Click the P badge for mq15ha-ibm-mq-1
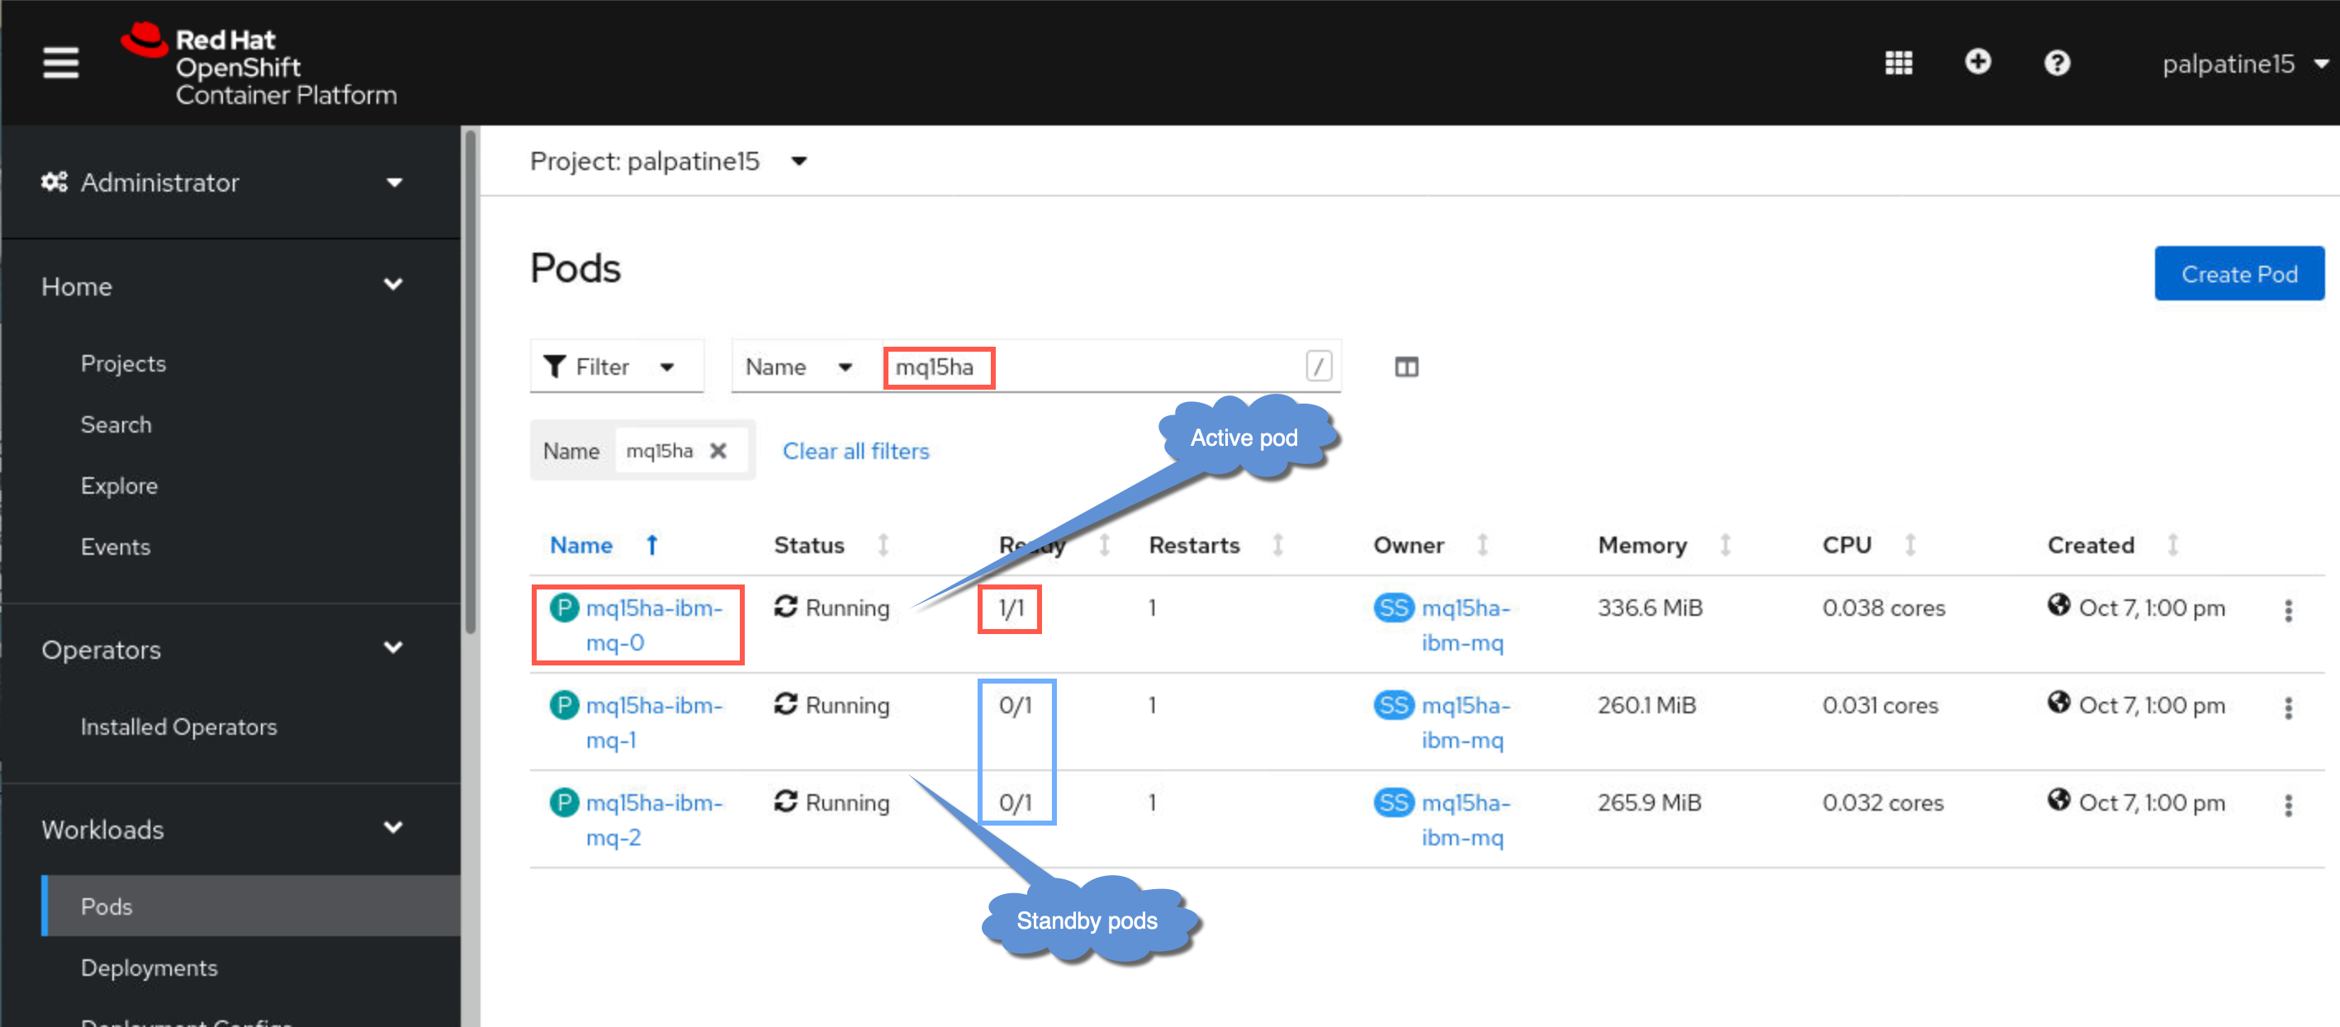The width and height of the screenshot is (2340, 1027). [x=564, y=705]
